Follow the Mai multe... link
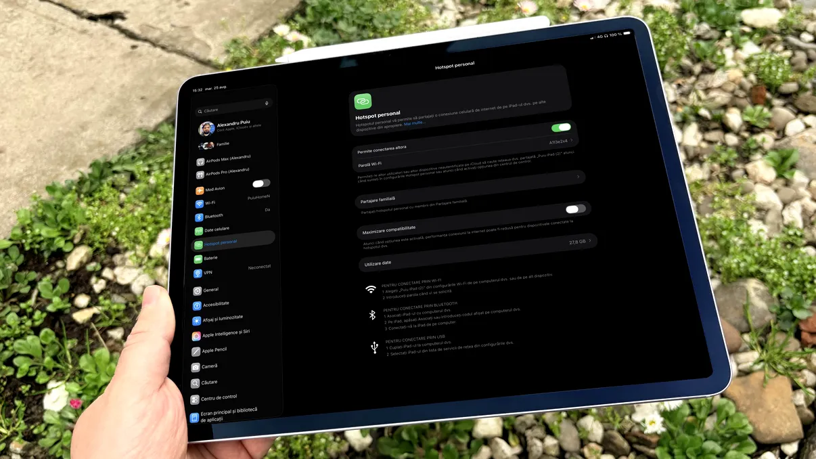This screenshot has width=816, height=459. click(415, 123)
